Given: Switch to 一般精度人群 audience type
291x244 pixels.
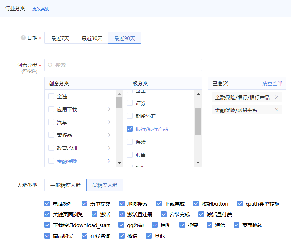Looking at the screenshot, I should [66, 185].
